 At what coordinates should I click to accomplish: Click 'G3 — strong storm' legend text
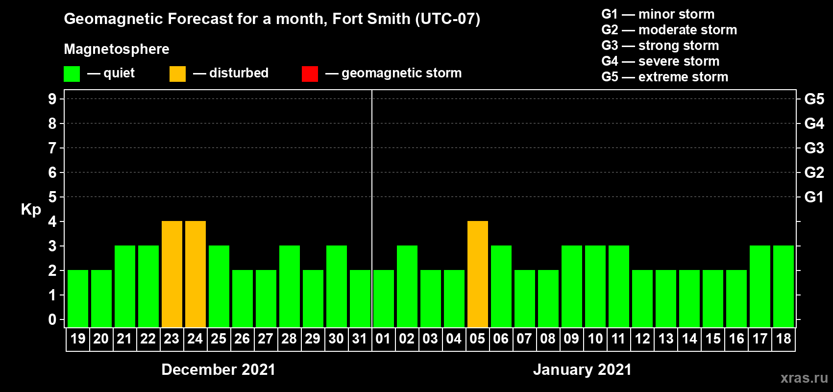click(660, 46)
